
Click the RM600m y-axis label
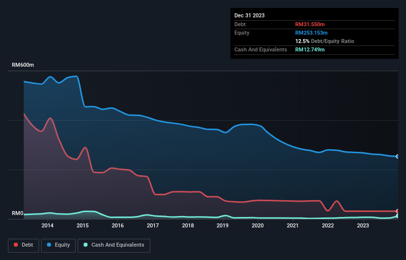click(23, 65)
